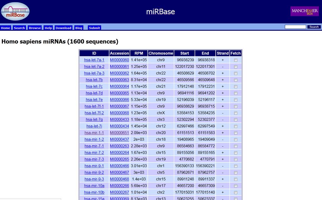Tick the Fetch checkbox for hsa-let-7a-2
This screenshot has width=322, height=200.
pyautogui.click(x=236, y=67)
